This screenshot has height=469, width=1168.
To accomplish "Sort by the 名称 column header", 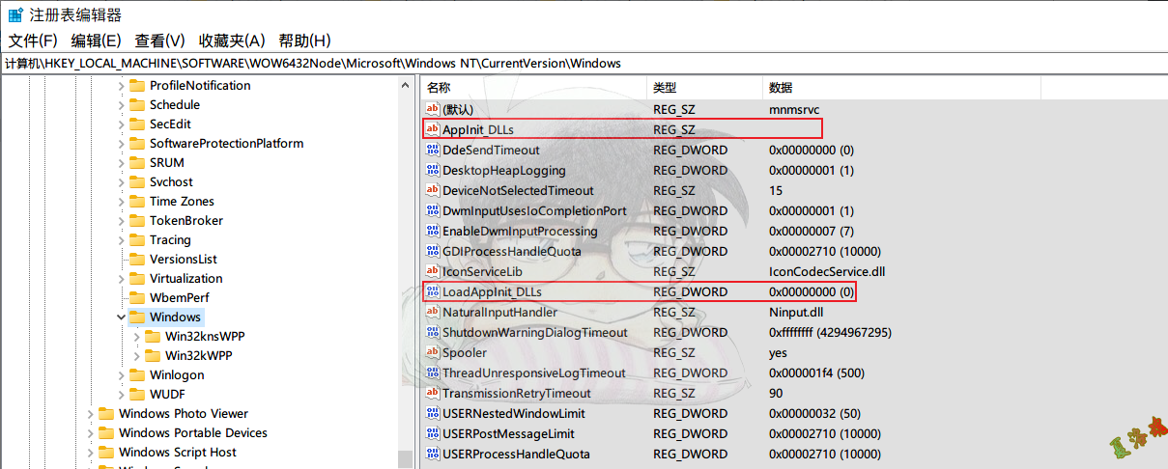I will pyautogui.click(x=440, y=88).
